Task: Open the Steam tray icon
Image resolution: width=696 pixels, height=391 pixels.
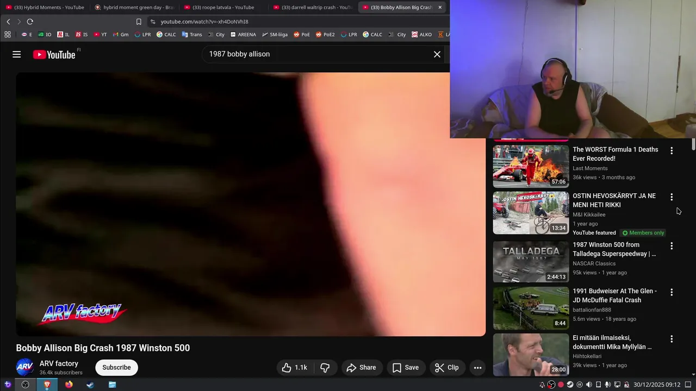Action: 570,384
